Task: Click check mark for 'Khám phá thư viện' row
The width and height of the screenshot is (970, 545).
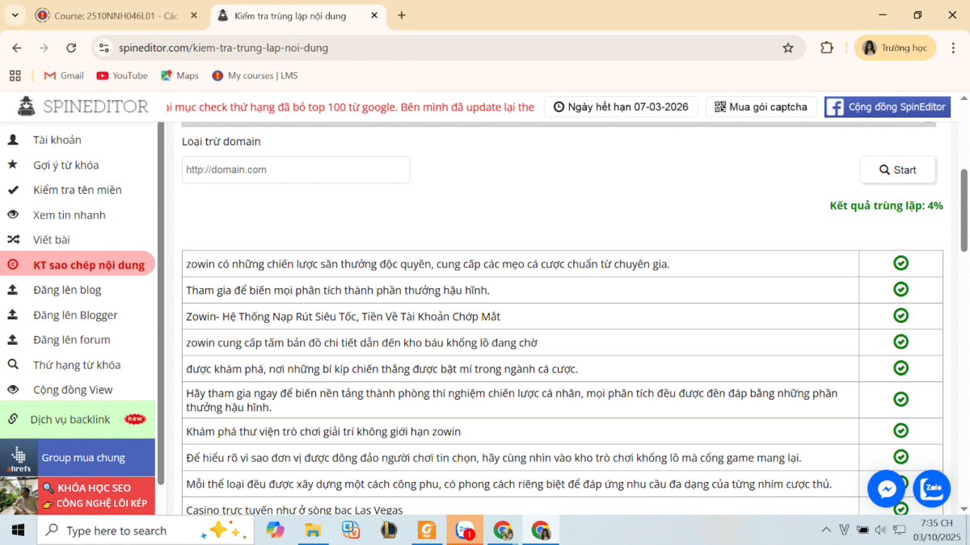Action: [x=900, y=430]
